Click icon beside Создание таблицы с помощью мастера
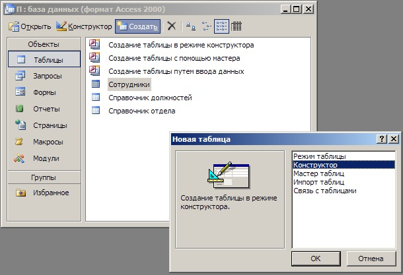The image size is (403, 275). [94, 57]
